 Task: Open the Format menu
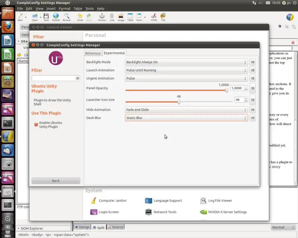point(64,9)
